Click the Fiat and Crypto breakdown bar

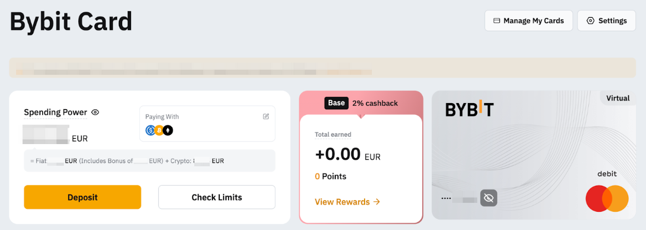tap(149, 161)
